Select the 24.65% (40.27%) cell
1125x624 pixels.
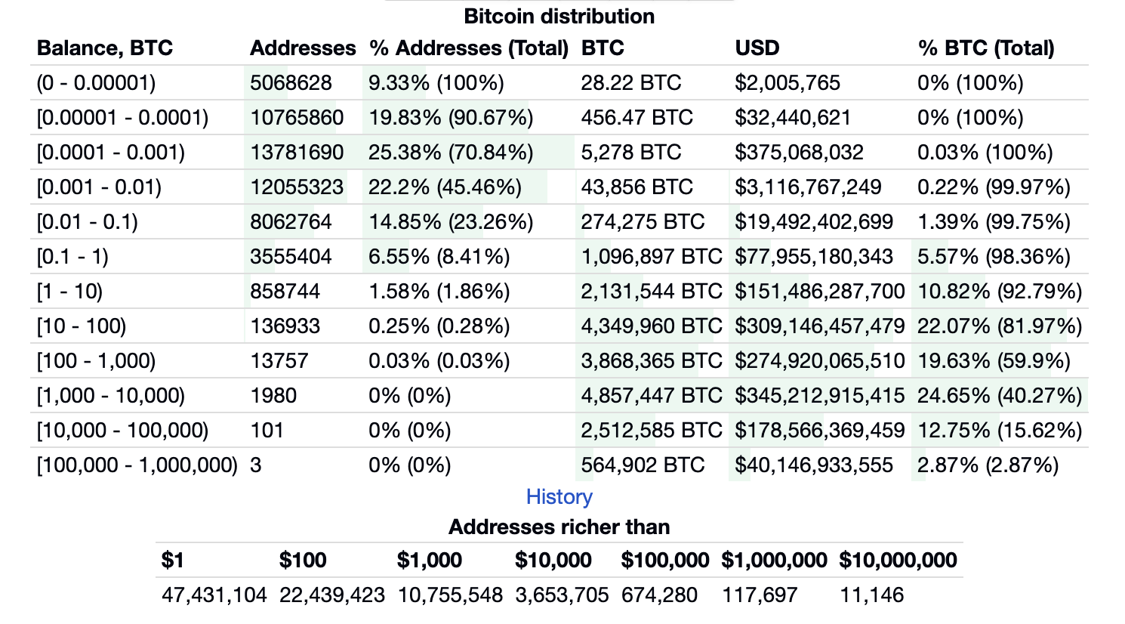coord(999,396)
